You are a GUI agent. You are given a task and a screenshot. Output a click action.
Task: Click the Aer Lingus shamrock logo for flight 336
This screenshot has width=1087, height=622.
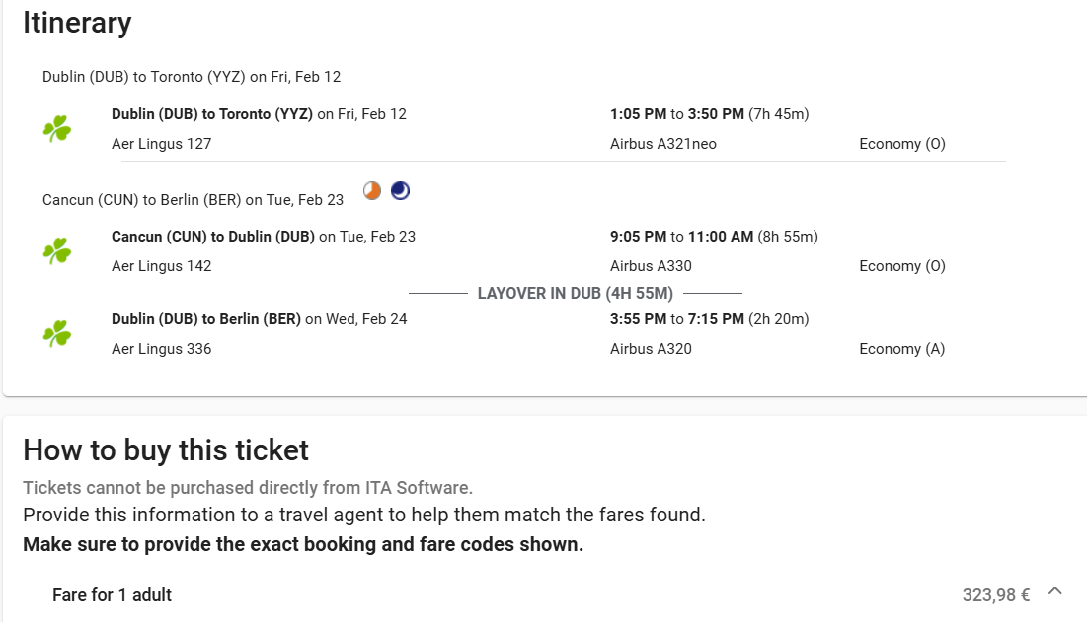tap(57, 334)
